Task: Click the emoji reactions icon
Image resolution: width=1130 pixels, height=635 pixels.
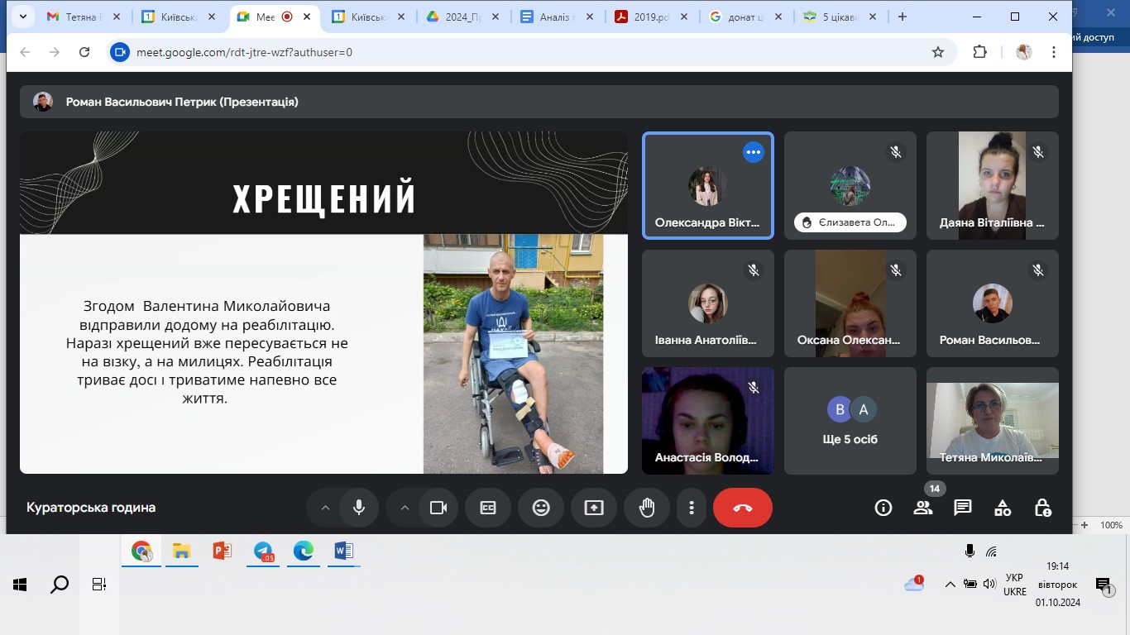Action: tap(541, 508)
